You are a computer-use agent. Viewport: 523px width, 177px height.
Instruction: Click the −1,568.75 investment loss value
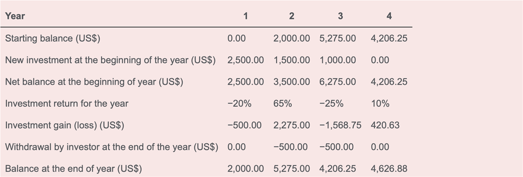(340, 125)
